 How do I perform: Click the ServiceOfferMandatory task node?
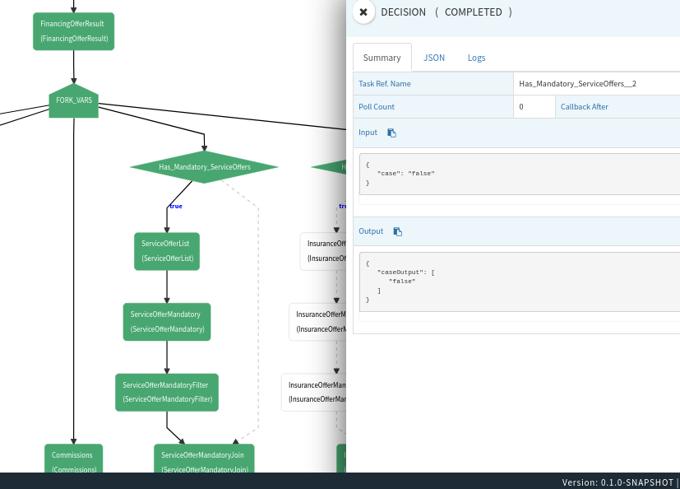[x=166, y=321]
